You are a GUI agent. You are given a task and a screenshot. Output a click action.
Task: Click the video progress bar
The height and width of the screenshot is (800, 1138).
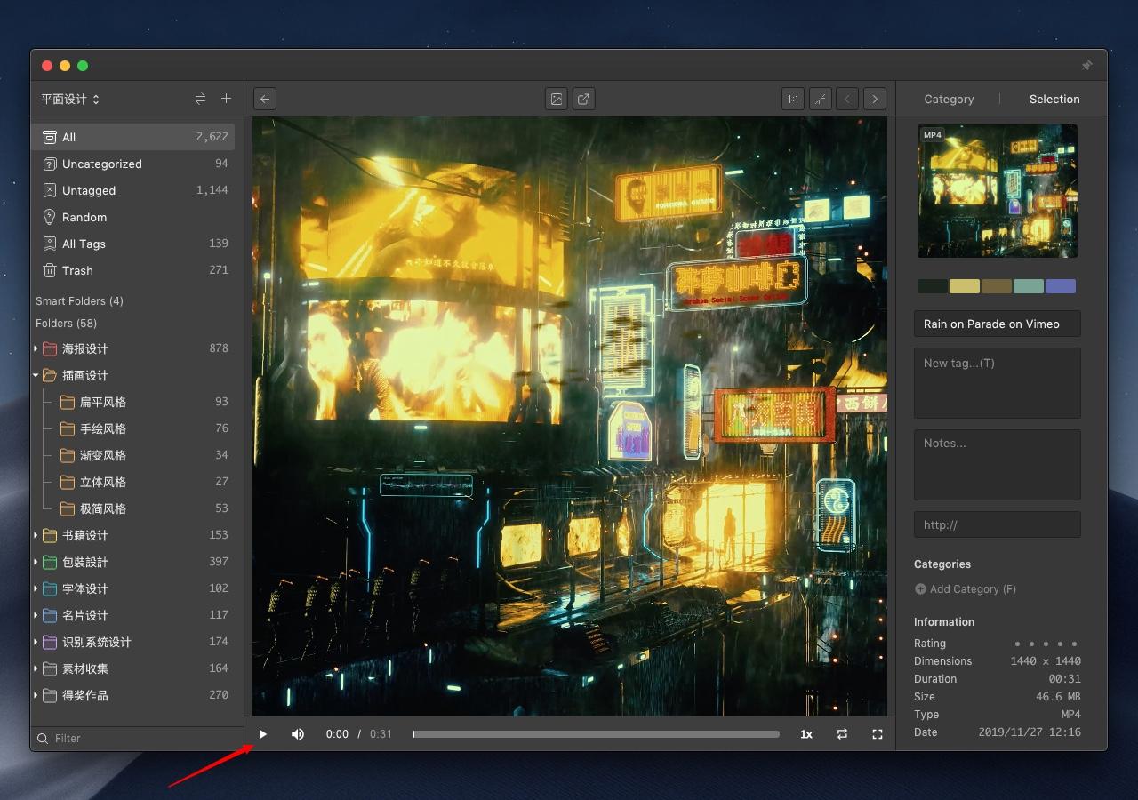[x=596, y=734]
